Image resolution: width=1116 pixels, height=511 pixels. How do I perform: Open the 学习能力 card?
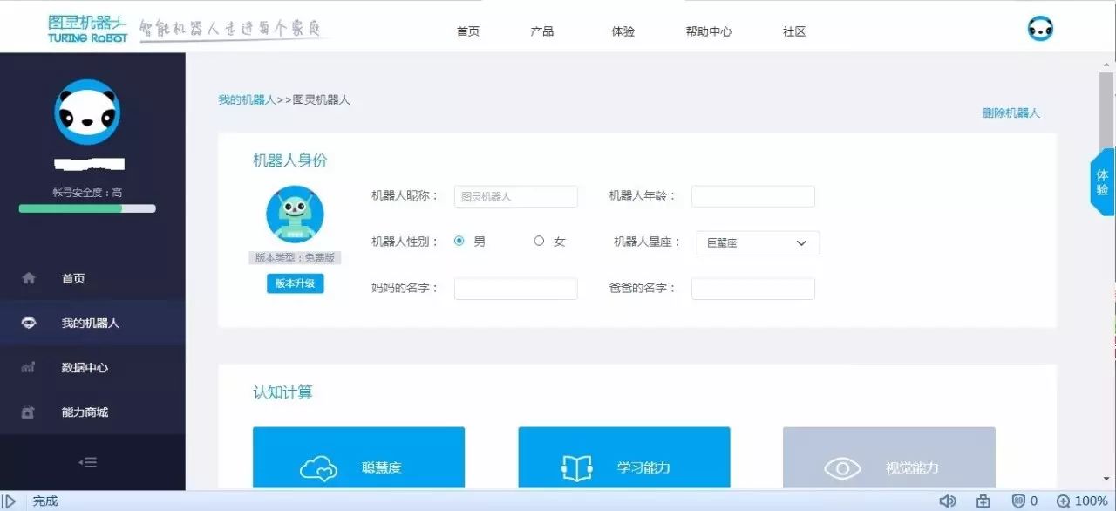click(624, 458)
